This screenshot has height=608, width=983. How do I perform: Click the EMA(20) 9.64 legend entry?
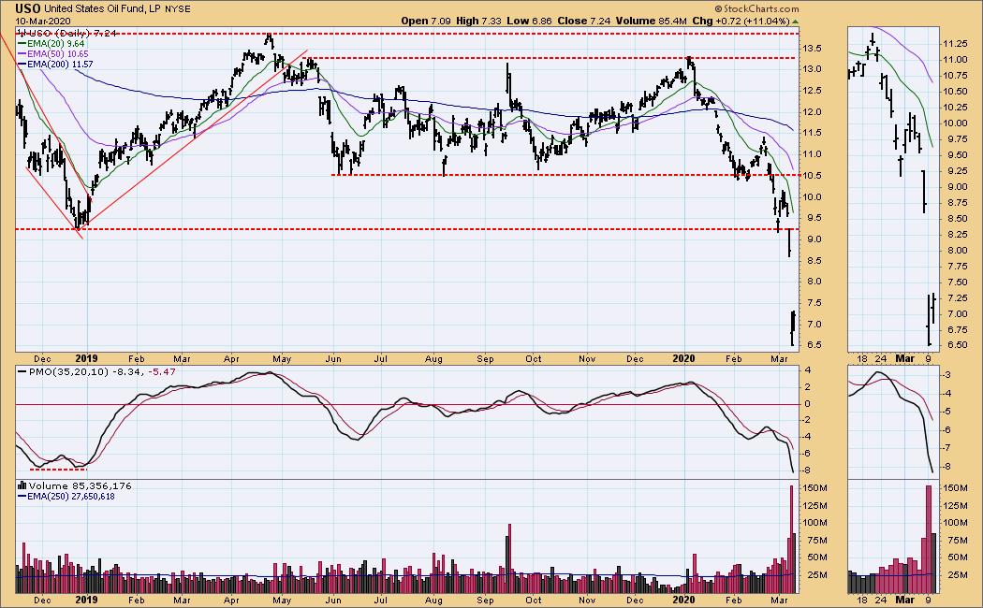point(51,44)
